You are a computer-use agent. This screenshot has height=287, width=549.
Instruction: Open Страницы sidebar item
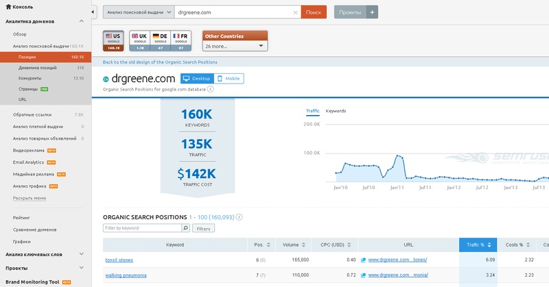[28, 89]
